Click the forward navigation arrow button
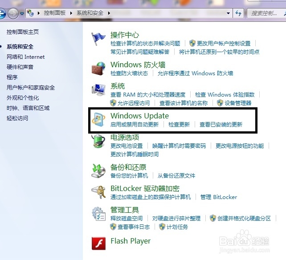This screenshot has width=286, height=260. (x=13, y=13)
